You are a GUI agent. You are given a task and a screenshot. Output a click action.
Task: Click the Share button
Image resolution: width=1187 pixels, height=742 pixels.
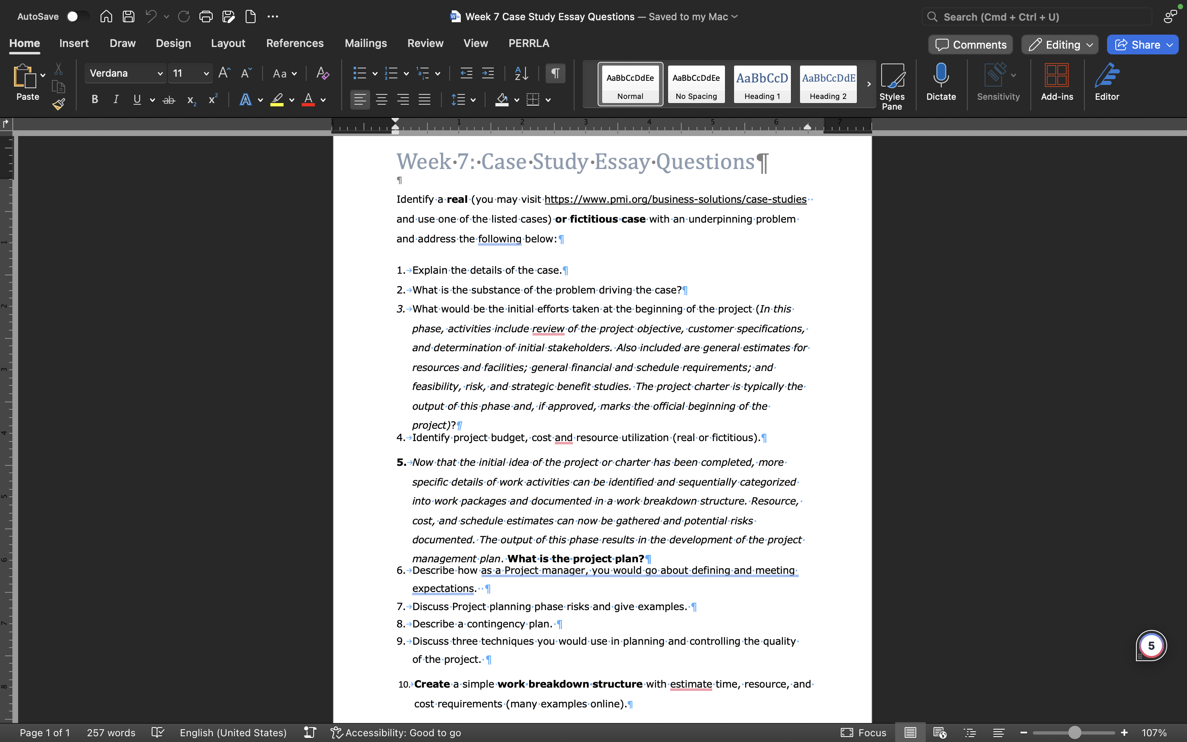click(1141, 44)
